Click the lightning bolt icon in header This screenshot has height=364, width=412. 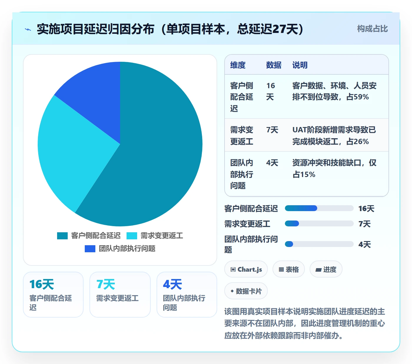point(28,29)
